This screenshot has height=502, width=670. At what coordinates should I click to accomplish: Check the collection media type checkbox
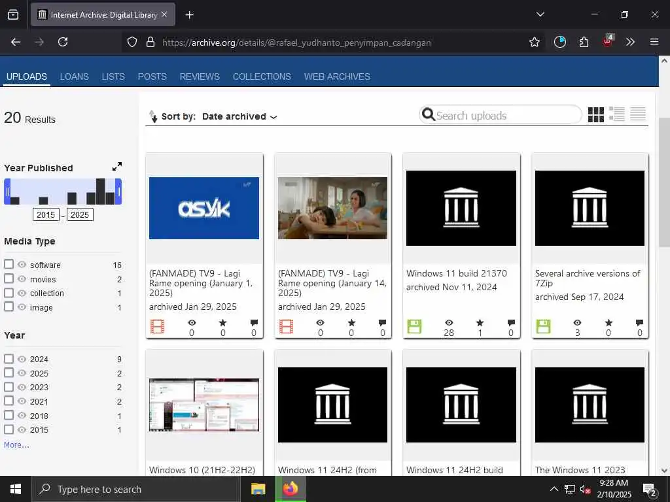point(9,292)
